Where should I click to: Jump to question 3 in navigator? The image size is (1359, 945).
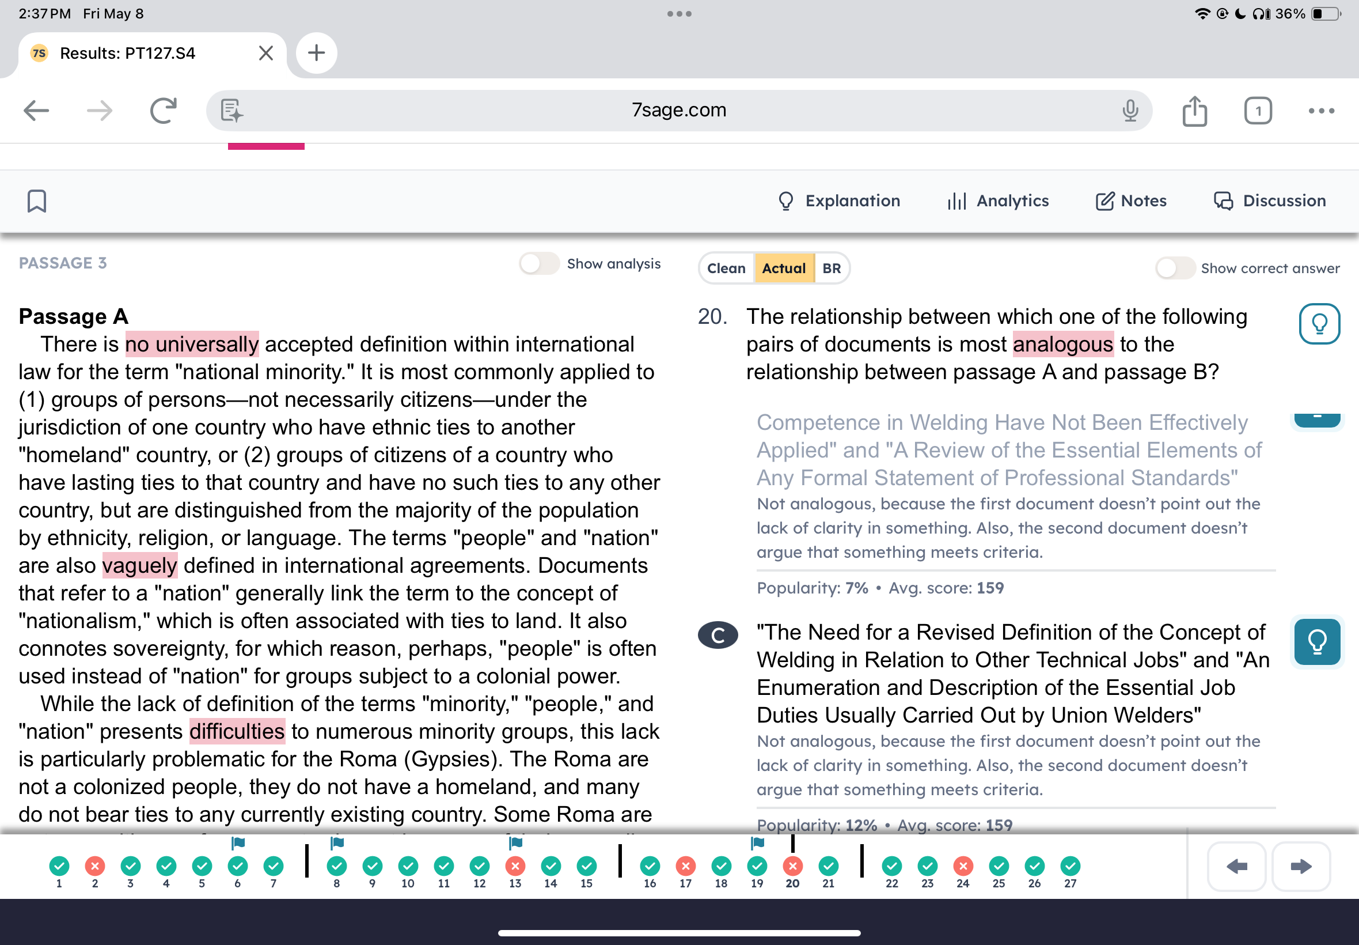[x=131, y=866]
